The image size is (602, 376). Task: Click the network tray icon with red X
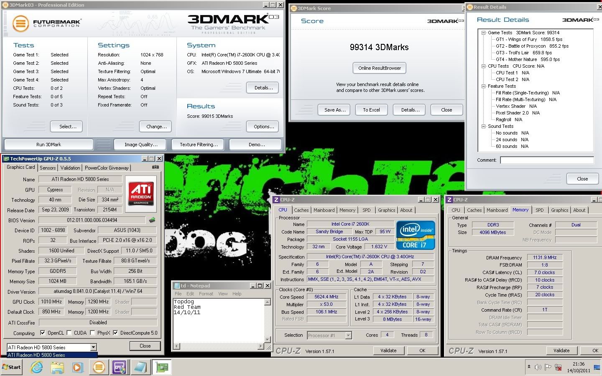[x=559, y=367]
